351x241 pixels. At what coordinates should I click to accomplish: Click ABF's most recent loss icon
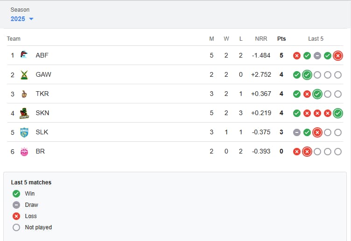click(338, 56)
